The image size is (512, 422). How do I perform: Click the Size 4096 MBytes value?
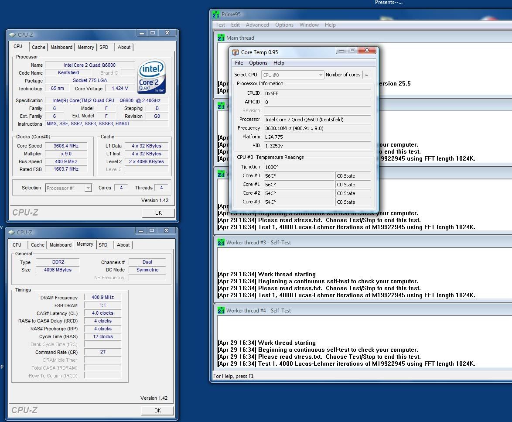58,270
